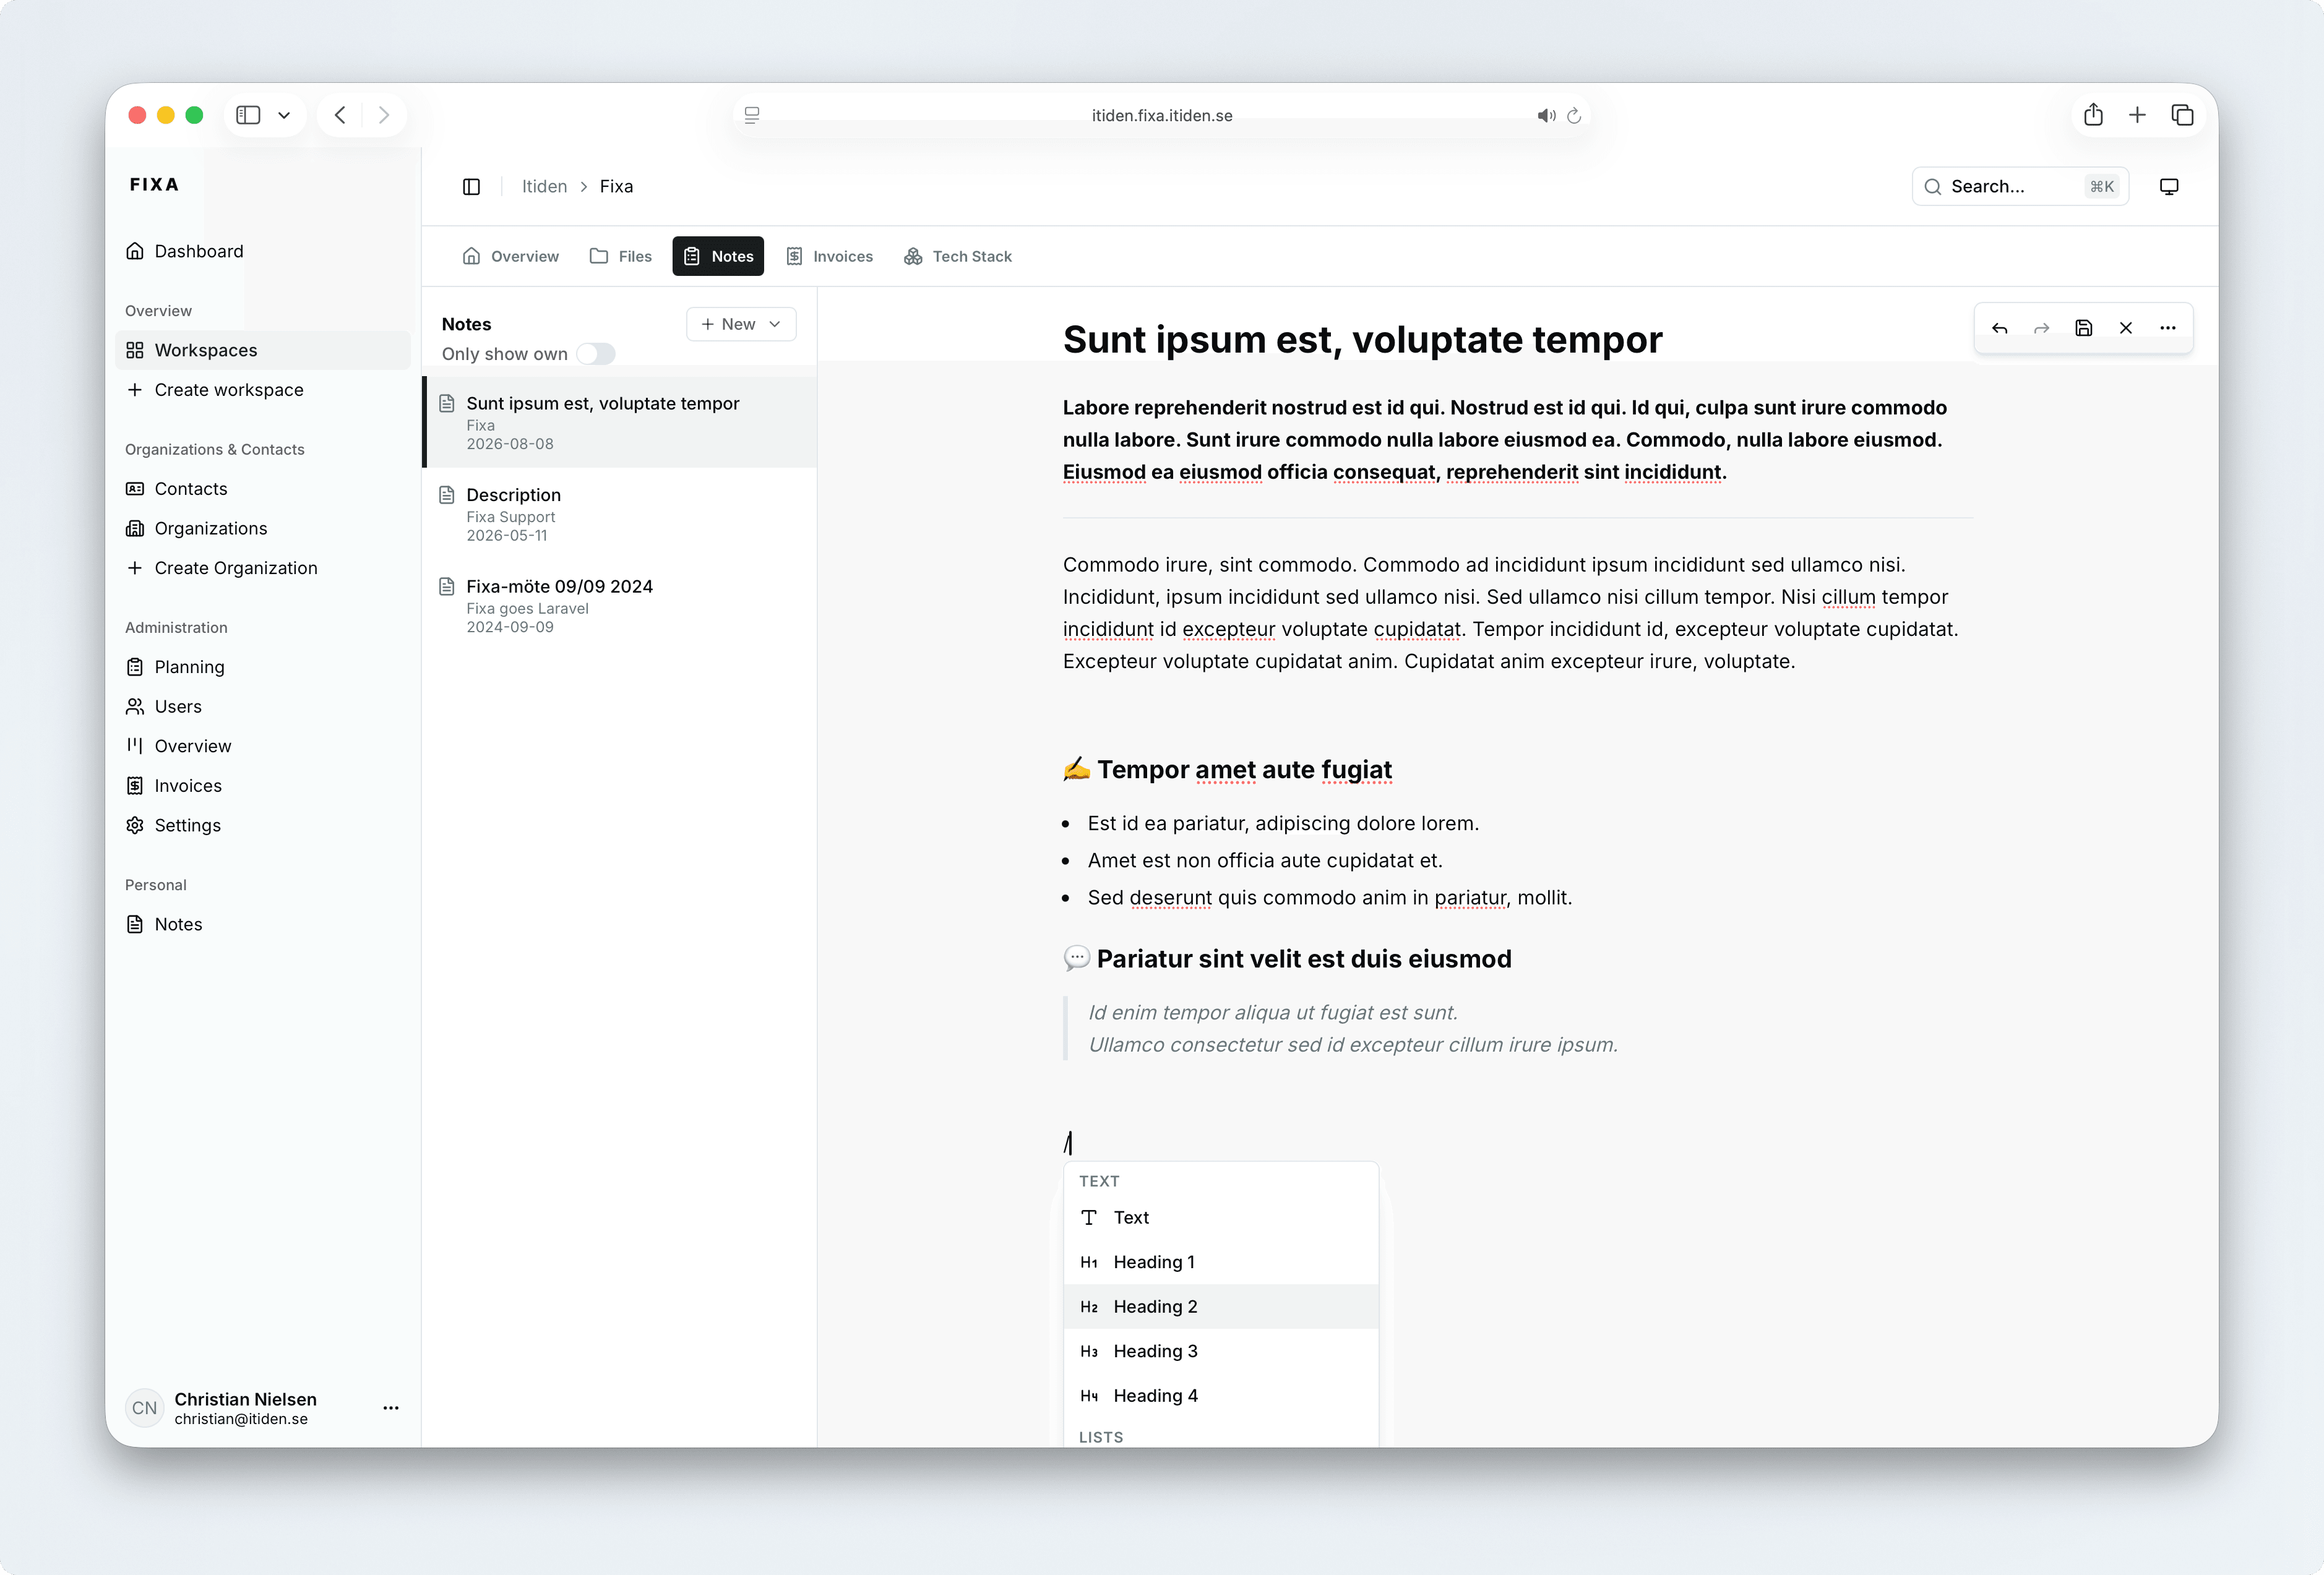The width and height of the screenshot is (2324, 1575).
Task: Open personal Notes in sidebar
Action: pyautogui.click(x=263, y=924)
